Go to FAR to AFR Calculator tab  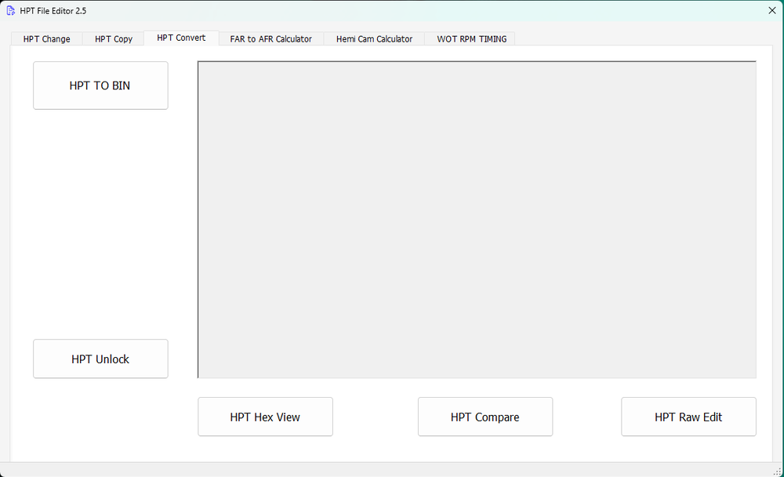[x=270, y=39]
